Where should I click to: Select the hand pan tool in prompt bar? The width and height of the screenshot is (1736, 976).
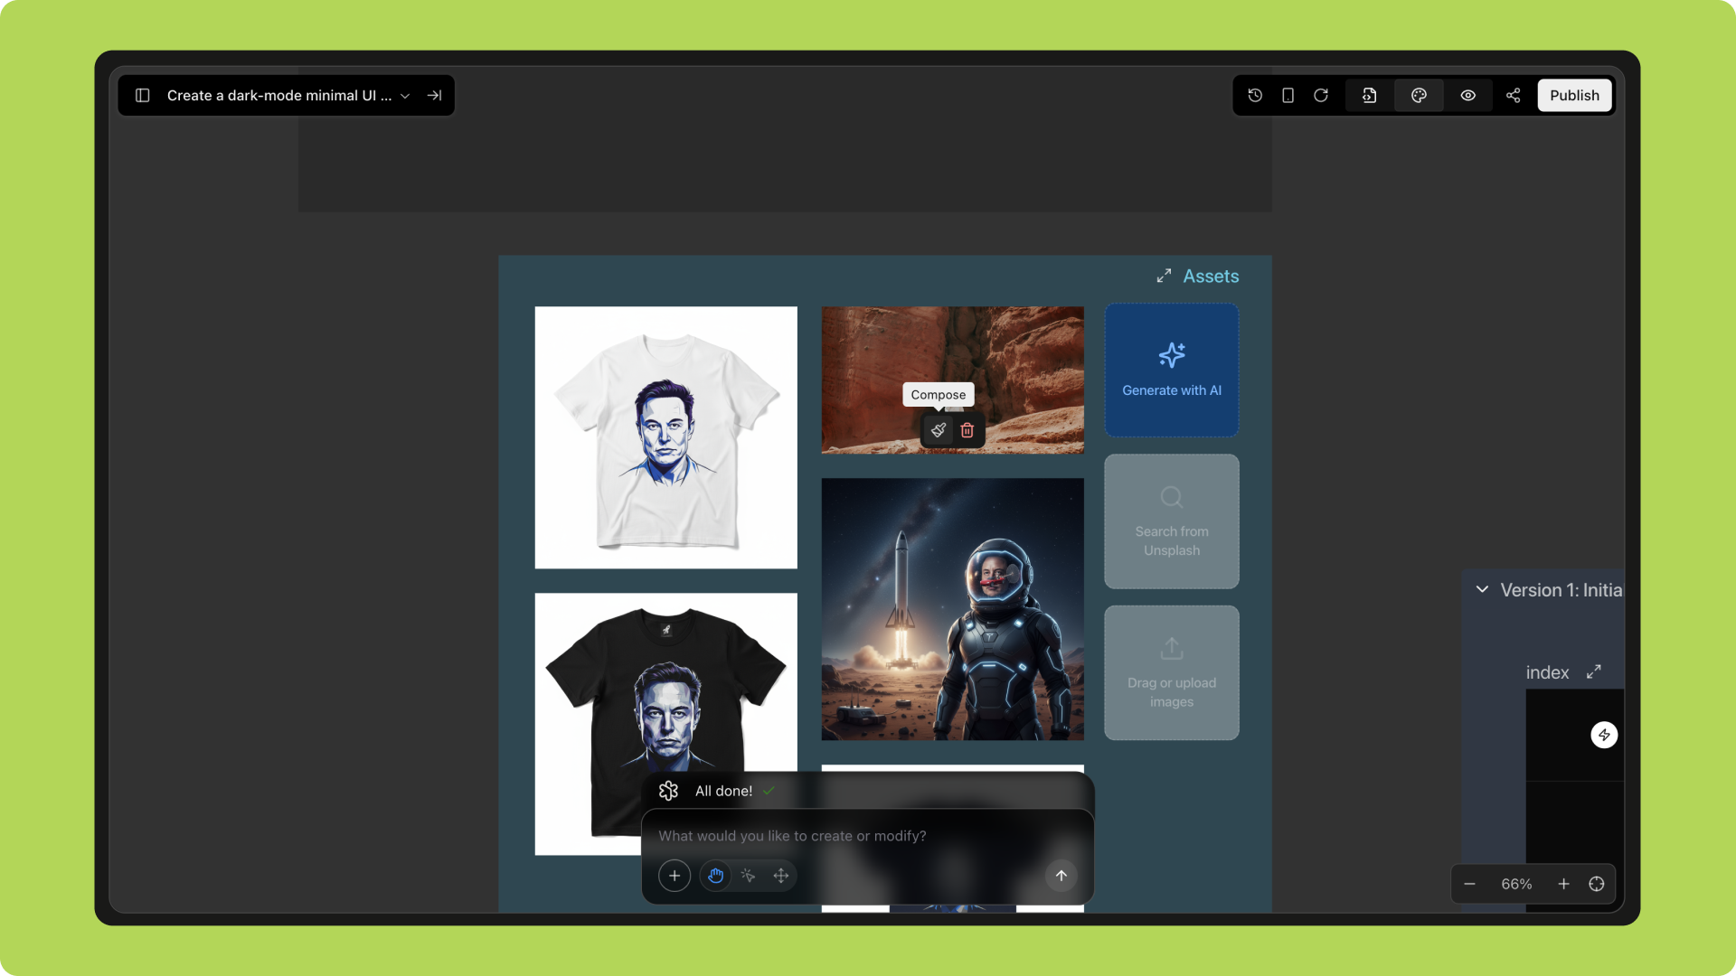tap(715, 876)
